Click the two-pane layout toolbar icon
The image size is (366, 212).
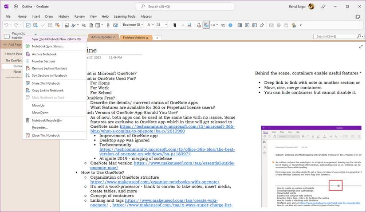(240, 25)
